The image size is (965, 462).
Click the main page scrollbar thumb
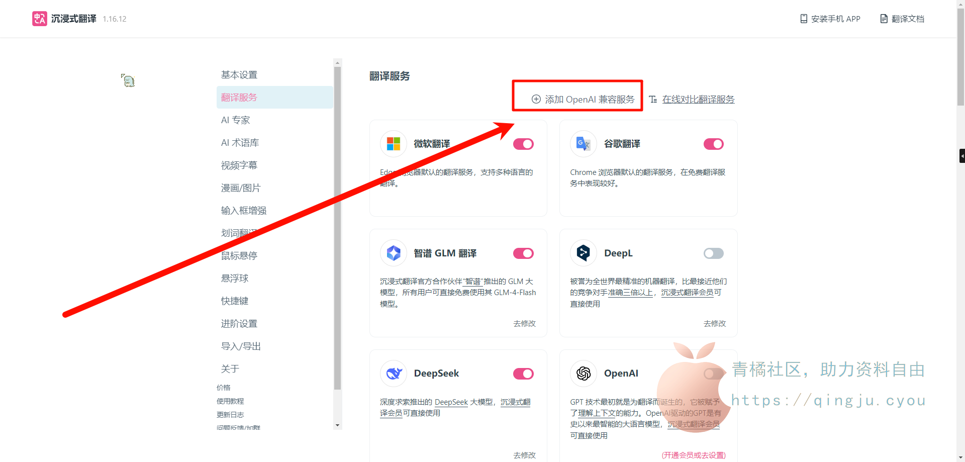[x=961, y=57]
